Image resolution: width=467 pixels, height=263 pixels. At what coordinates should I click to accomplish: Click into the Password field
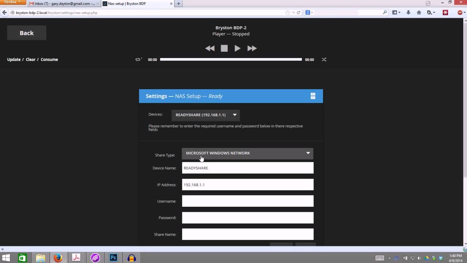tap(248, 218)
